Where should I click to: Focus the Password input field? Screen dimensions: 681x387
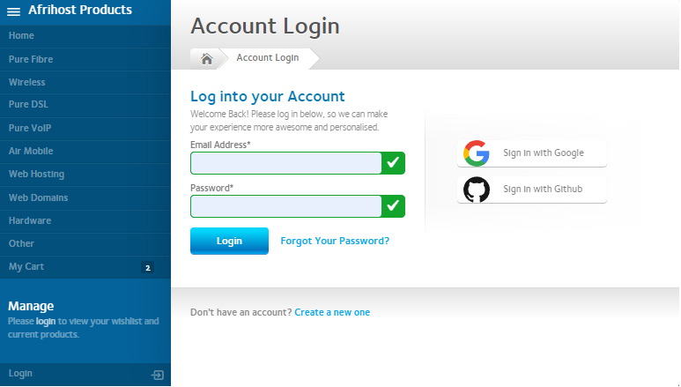click(x=285, y=206)
